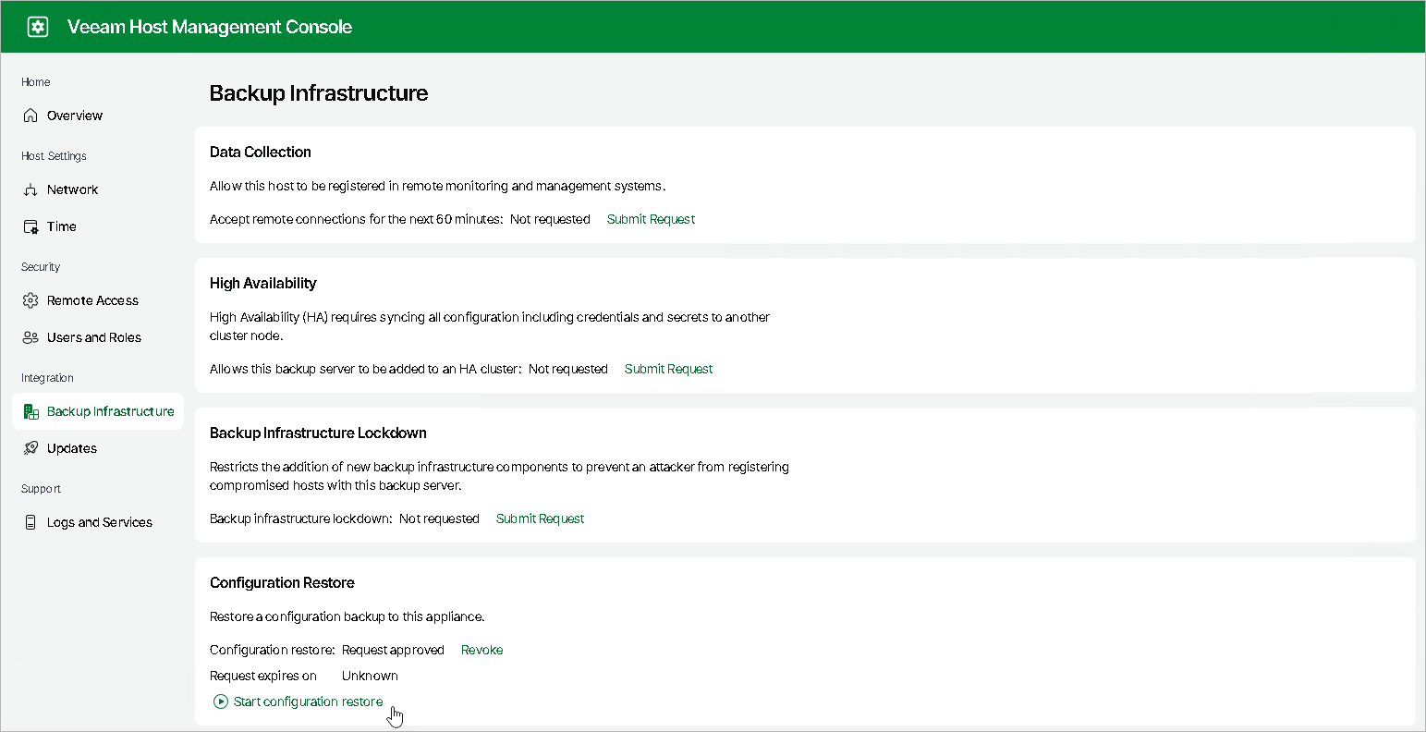Click the Network settings icon
Screen dimensions: 1426x732
[30, 189]
